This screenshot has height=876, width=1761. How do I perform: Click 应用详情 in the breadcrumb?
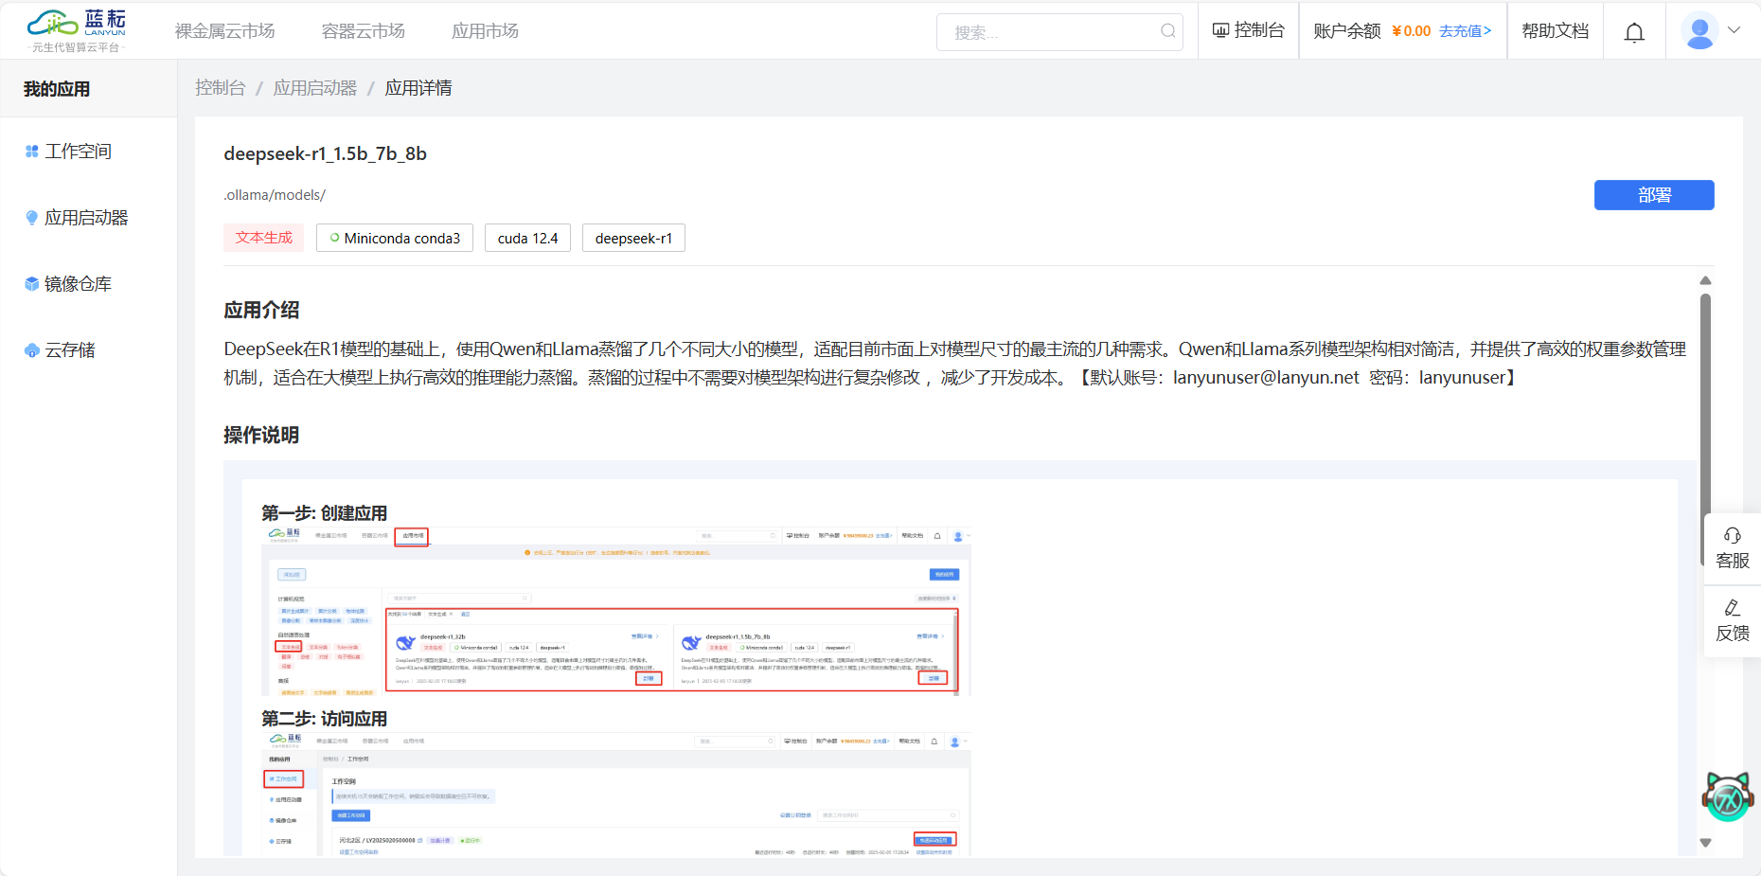pos(418,88)
